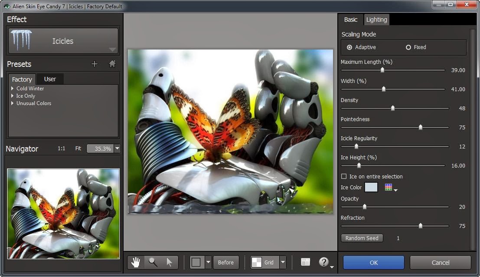The image size is (480, 277).
Task: Click the Ice Height value 16.00
Action: point(458,165)
